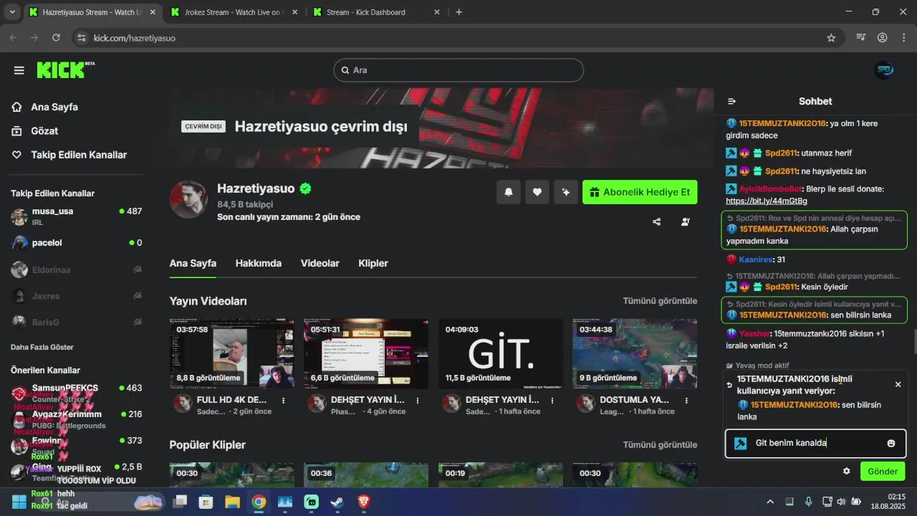Open three-dot menu for GİT. video
Image resolution: width=917 pixels, height=516 pixels.
tap(552, 401)
